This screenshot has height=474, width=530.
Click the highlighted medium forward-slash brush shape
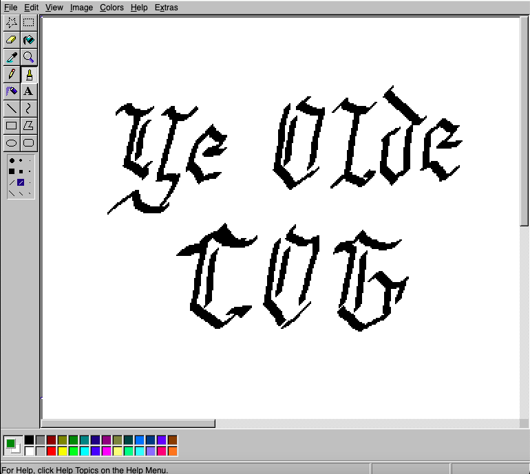coord(21,182)
